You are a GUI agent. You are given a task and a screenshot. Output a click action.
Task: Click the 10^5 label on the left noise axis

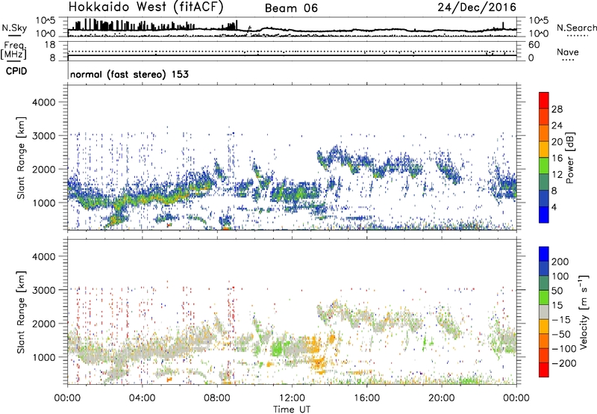click(46, 20)
